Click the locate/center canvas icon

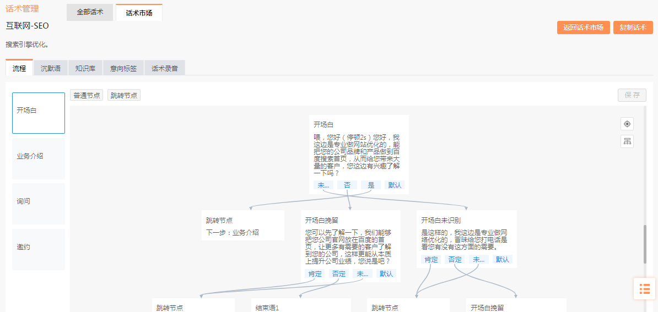[x=627, y=124]
